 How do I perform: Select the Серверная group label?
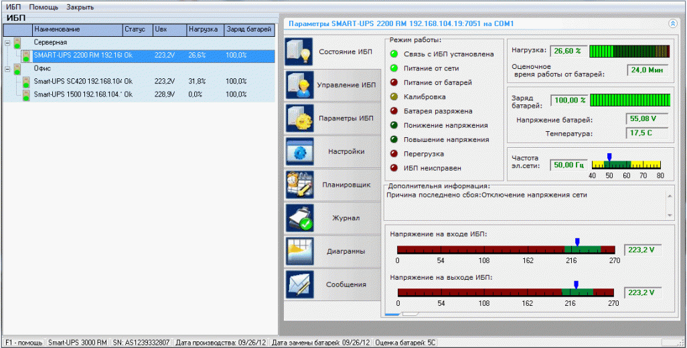click(x=50, y=42)
